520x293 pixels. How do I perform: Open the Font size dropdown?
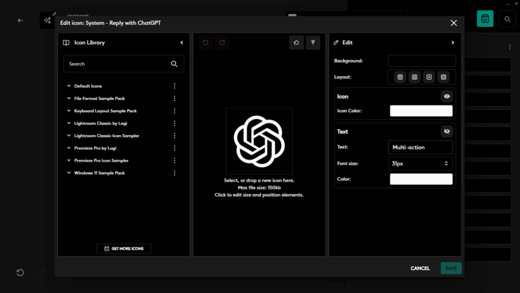coord(420,163)
